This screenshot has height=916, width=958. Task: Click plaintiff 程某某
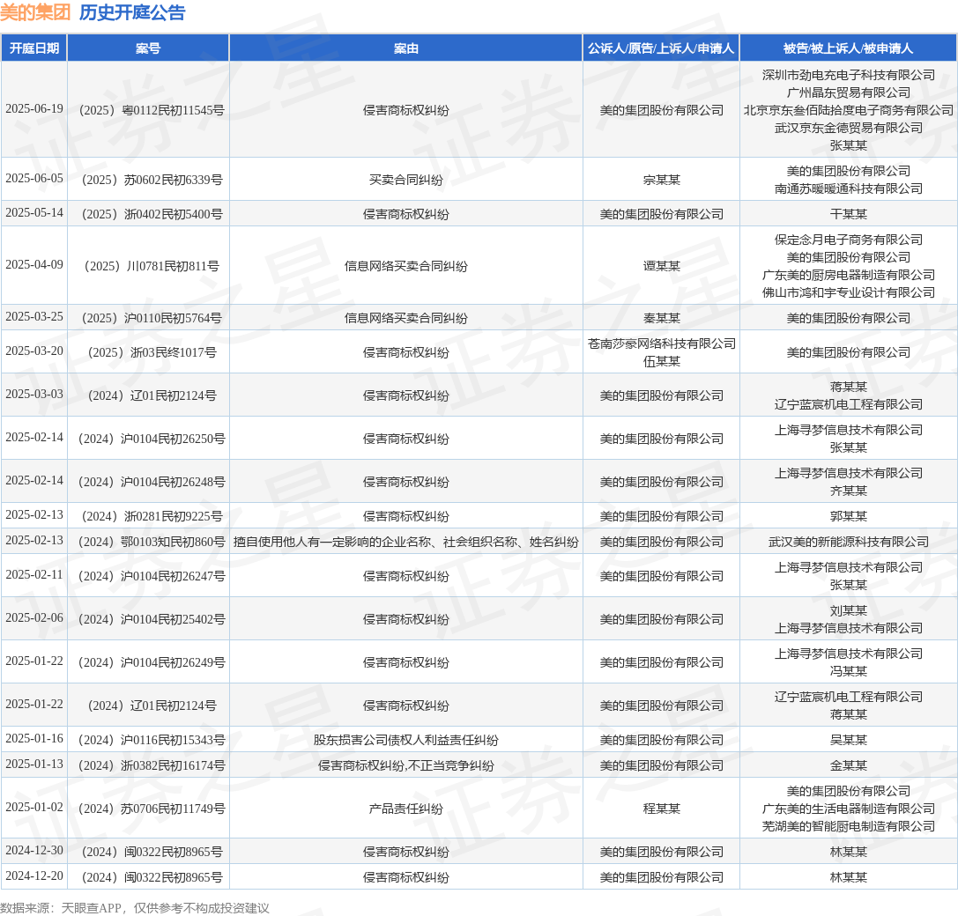661,809
